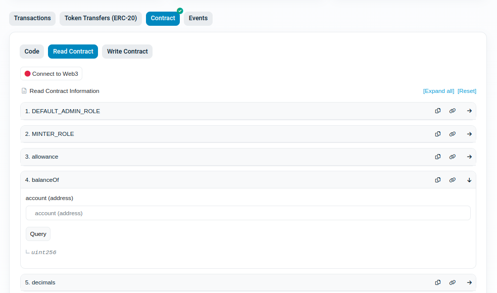The width and height of the screenshot is (497, 293).
Task: Switch to the Transactions tab
Action: pyautogui.click(x=32, y=18)
